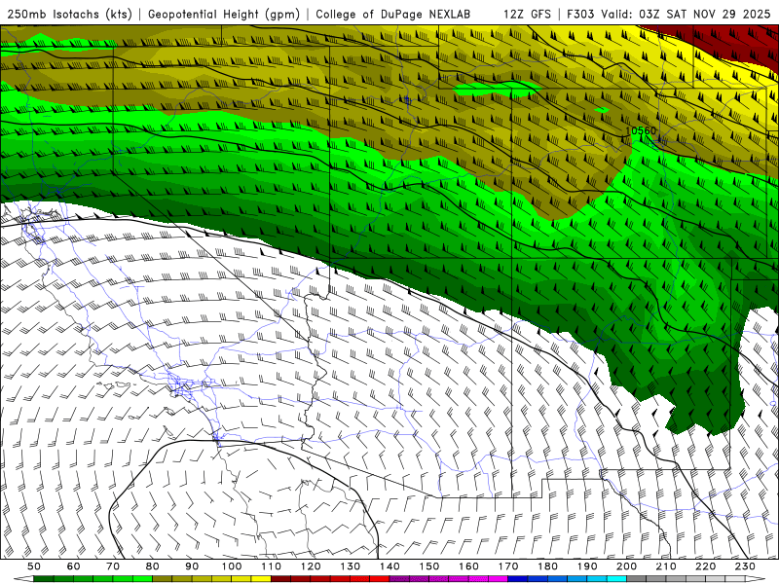Click the '150' value on the color scale
Screen dimensions: 779x584
pos(429,566)
